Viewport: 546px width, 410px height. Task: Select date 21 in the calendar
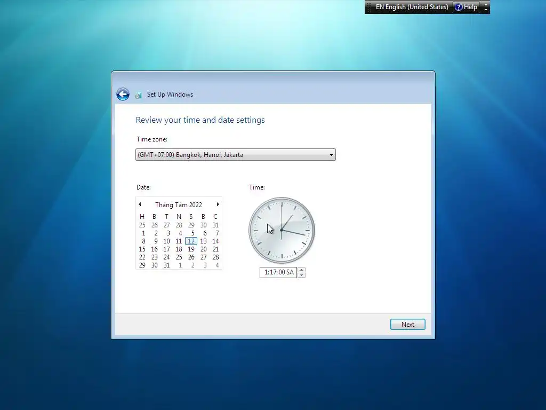[215, 249]
